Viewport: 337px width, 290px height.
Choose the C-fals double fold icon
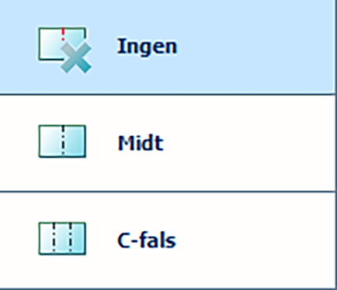62,239
